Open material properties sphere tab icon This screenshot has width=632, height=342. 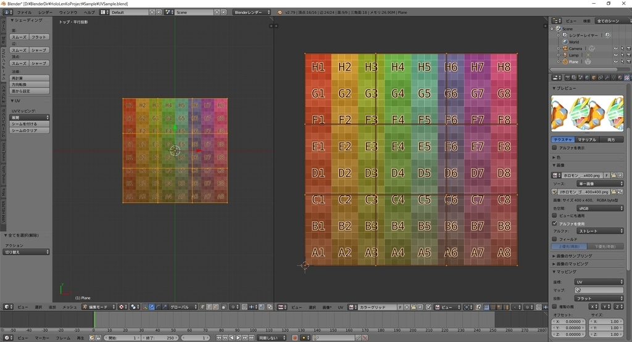click(x=620, y=77)
